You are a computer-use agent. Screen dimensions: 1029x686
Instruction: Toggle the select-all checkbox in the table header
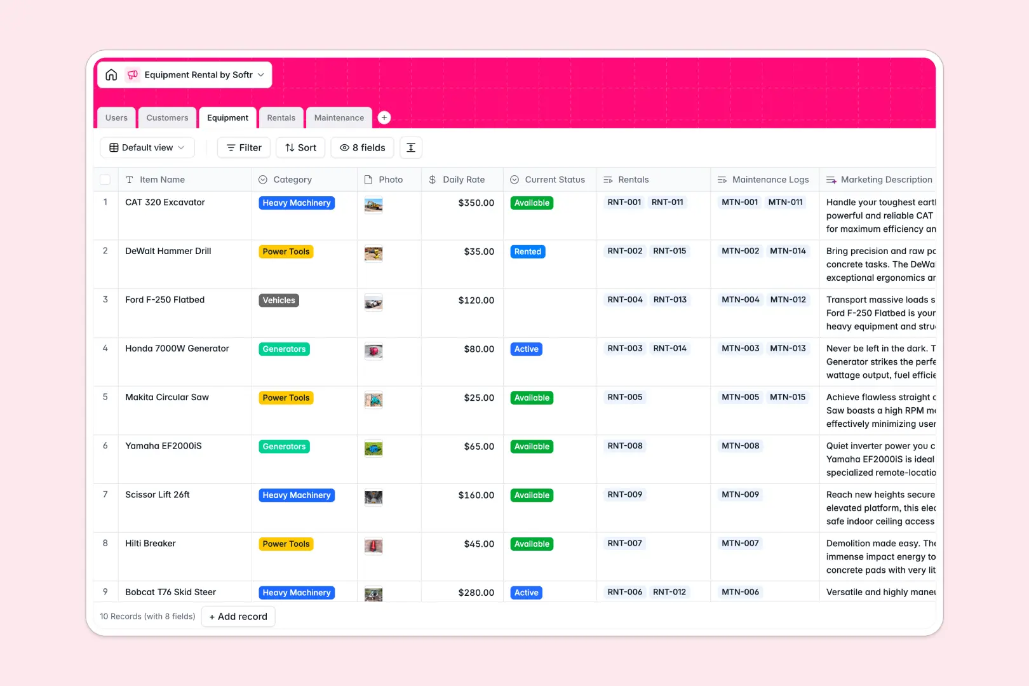coord(105,179)
